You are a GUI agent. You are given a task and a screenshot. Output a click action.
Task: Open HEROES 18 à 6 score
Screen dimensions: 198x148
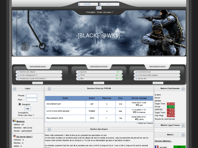(171, 110)
